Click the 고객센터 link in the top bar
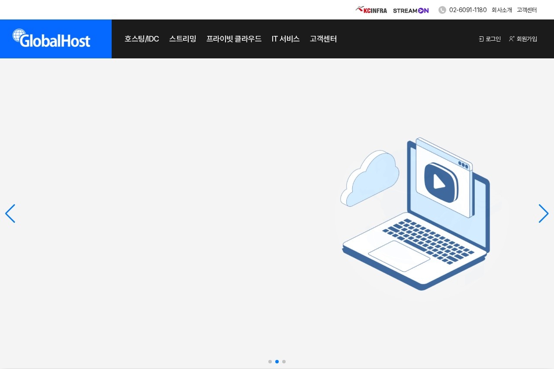This screenshot has height=369, width=554. coord(527,10)
